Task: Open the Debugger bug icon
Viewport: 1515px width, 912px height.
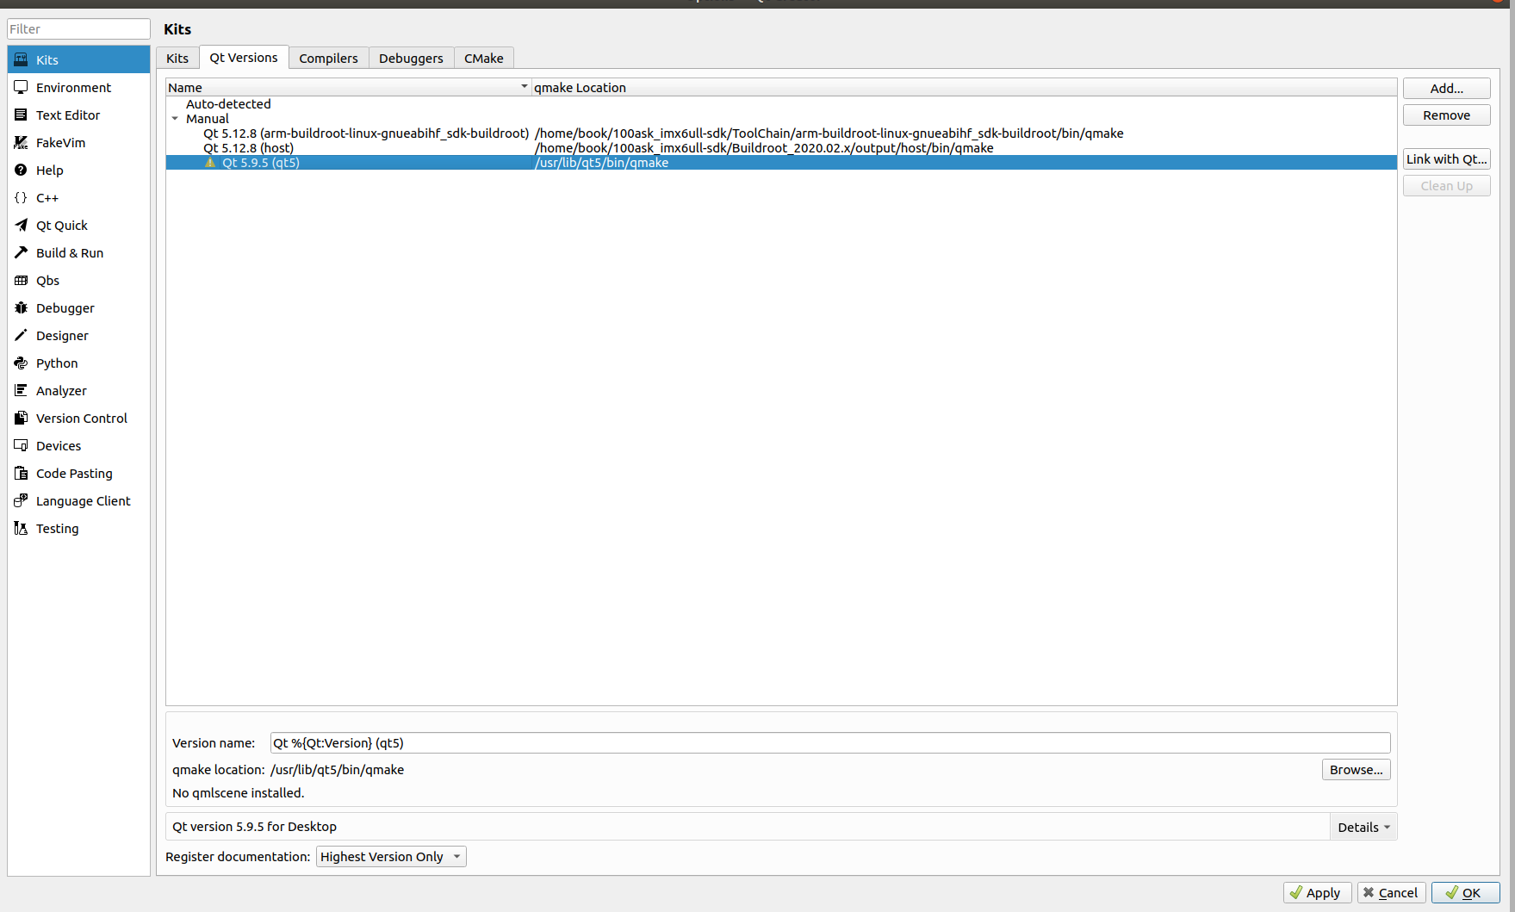Action: 21,307
